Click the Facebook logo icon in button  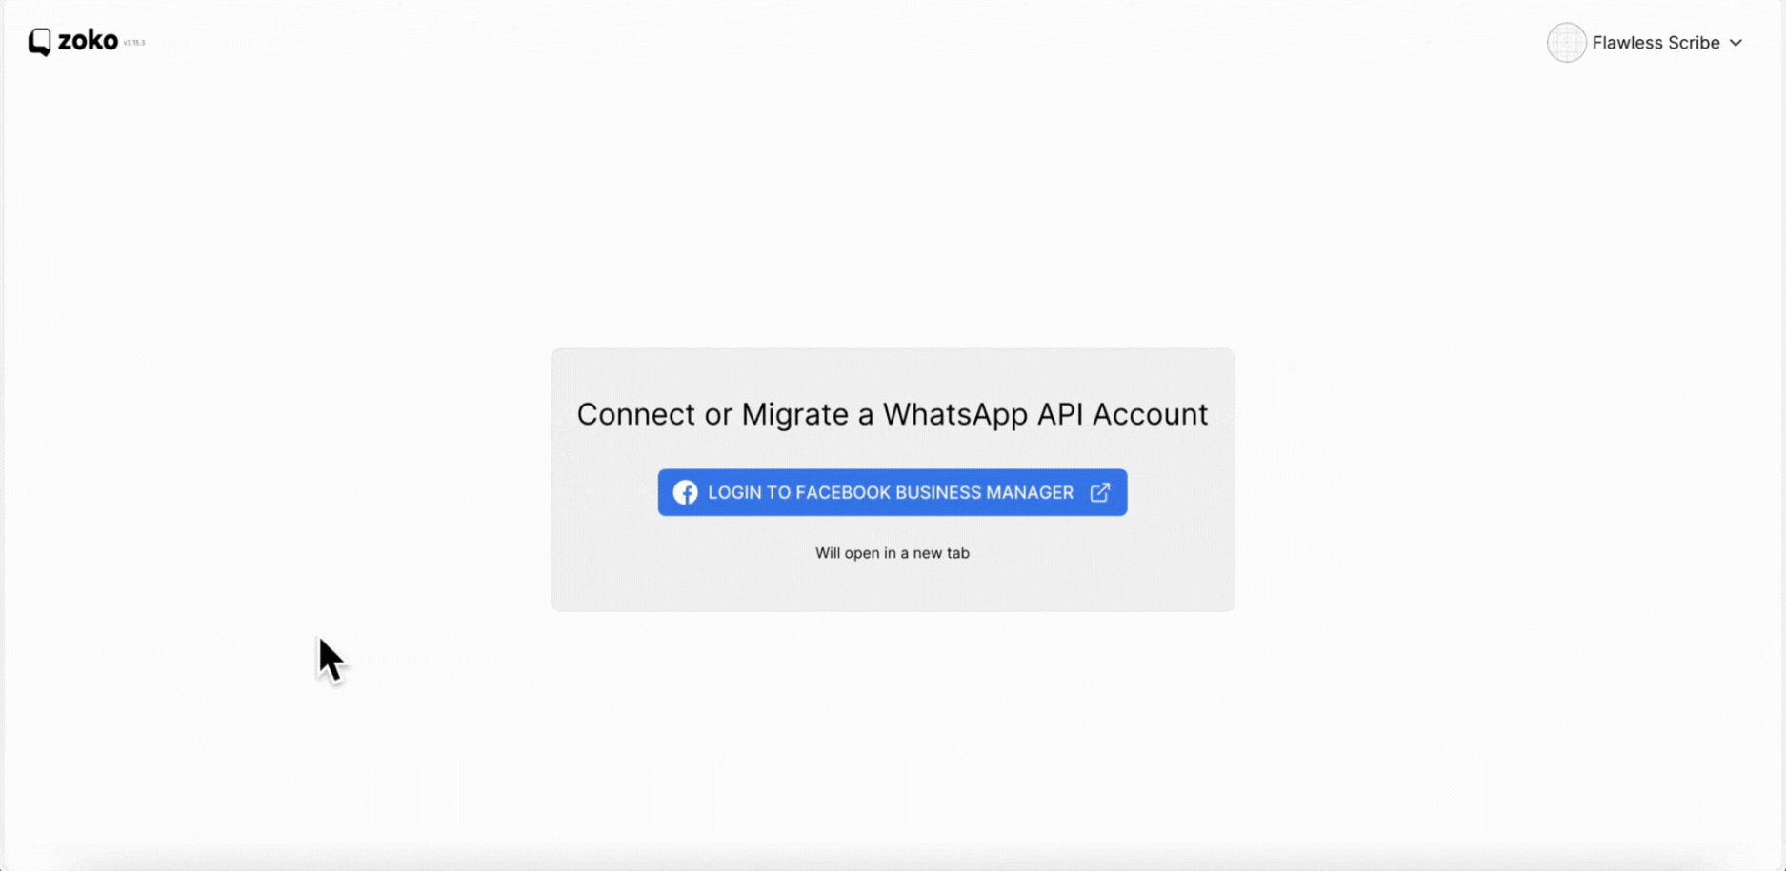pyautogui.click(x=685, y=492)
